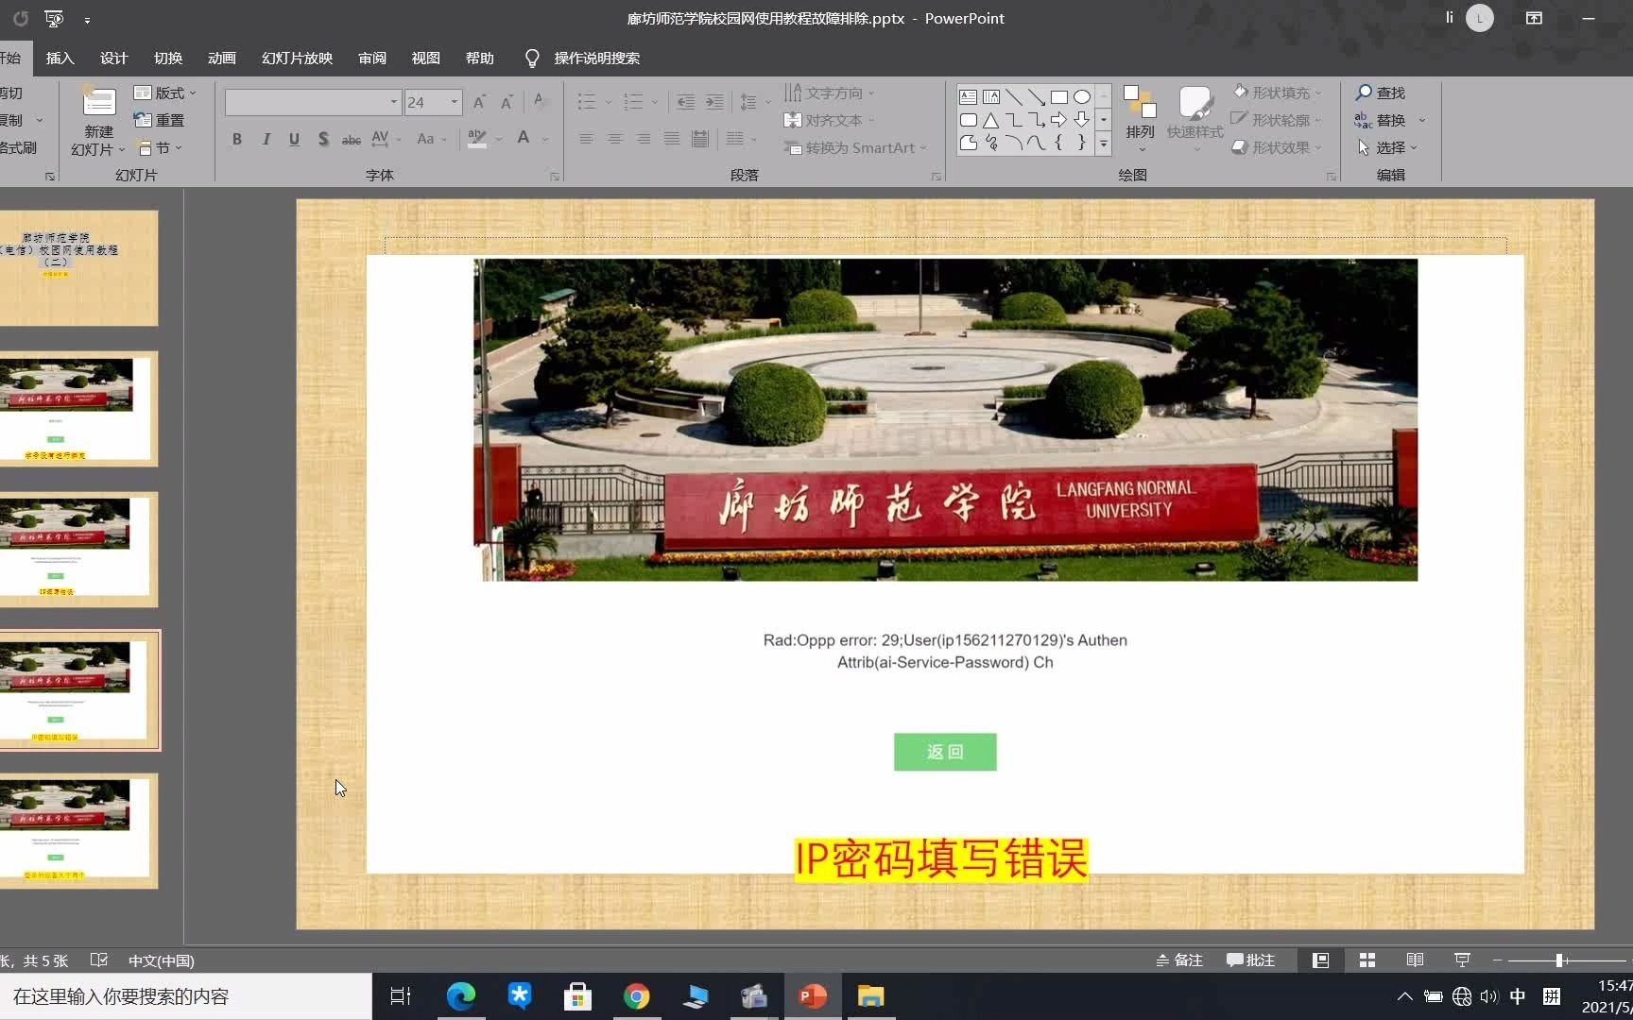This screenshot has height=1020, width=1633.
Task: Open the Review tab
Action: (372, 58)
